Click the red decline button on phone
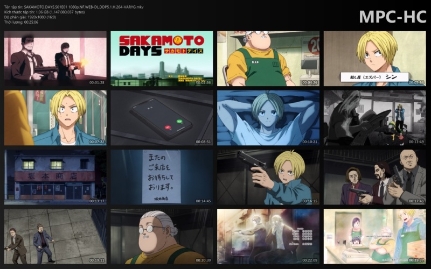Image resolution: width=431 pixels, height=269 pixels. pyautogui.click(x=168, y=128)
